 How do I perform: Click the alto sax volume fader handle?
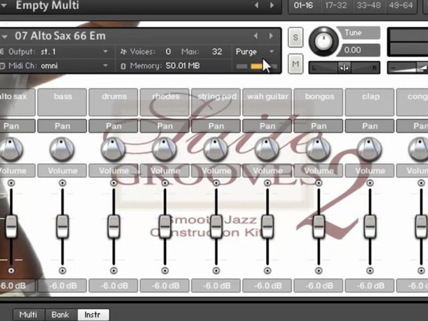[11, 226]
